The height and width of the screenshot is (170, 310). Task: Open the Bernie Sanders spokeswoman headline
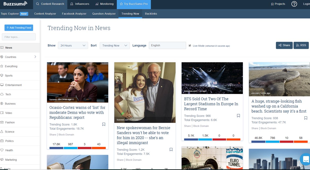coord(143,135)
